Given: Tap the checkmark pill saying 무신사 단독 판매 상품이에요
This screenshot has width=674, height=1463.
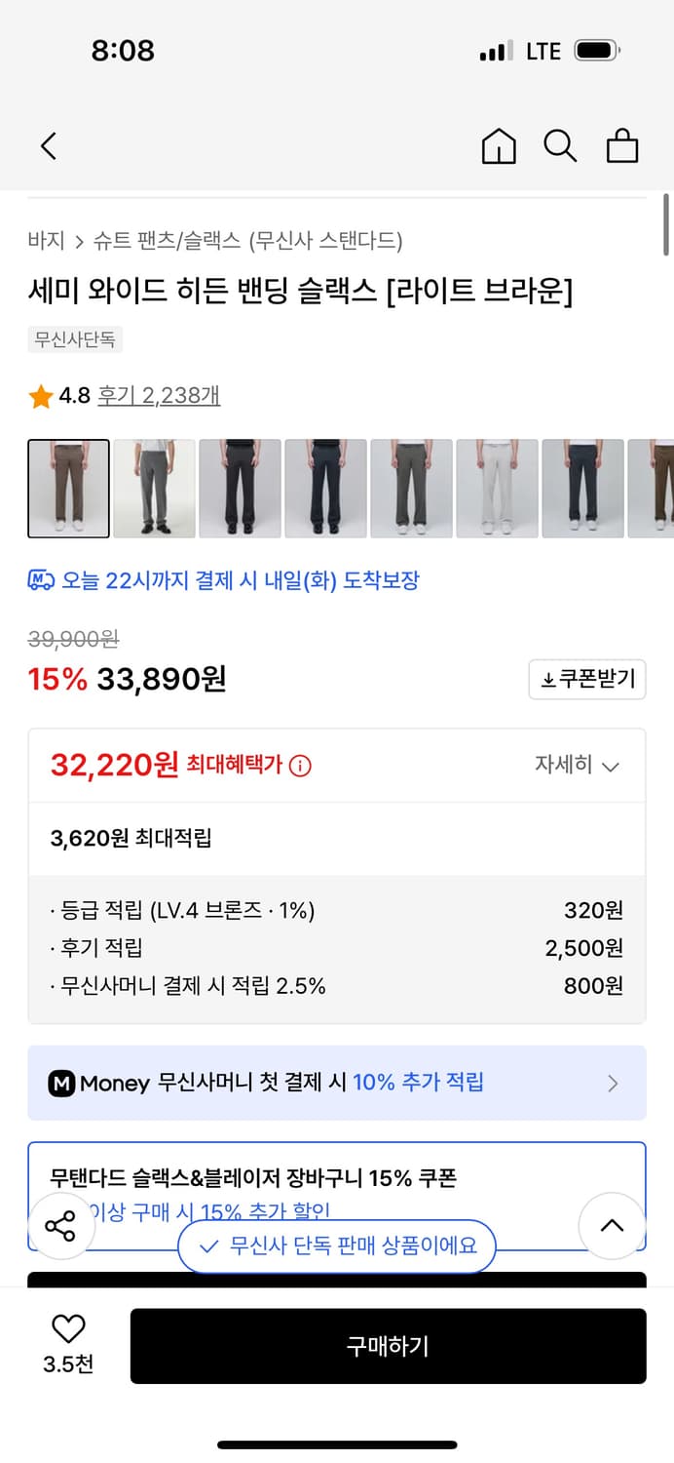Looking at the screenshot, I should [x=336, y=1246].
